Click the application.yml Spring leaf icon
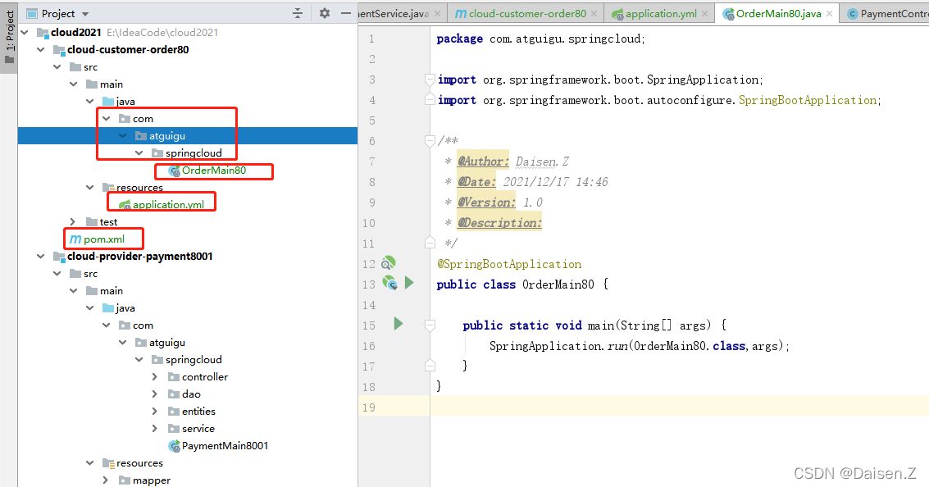This screenshot has height=487, width=929. coord(125,205)
